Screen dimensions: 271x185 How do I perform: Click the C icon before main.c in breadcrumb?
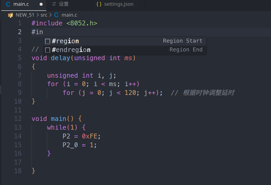coord(56,15)
